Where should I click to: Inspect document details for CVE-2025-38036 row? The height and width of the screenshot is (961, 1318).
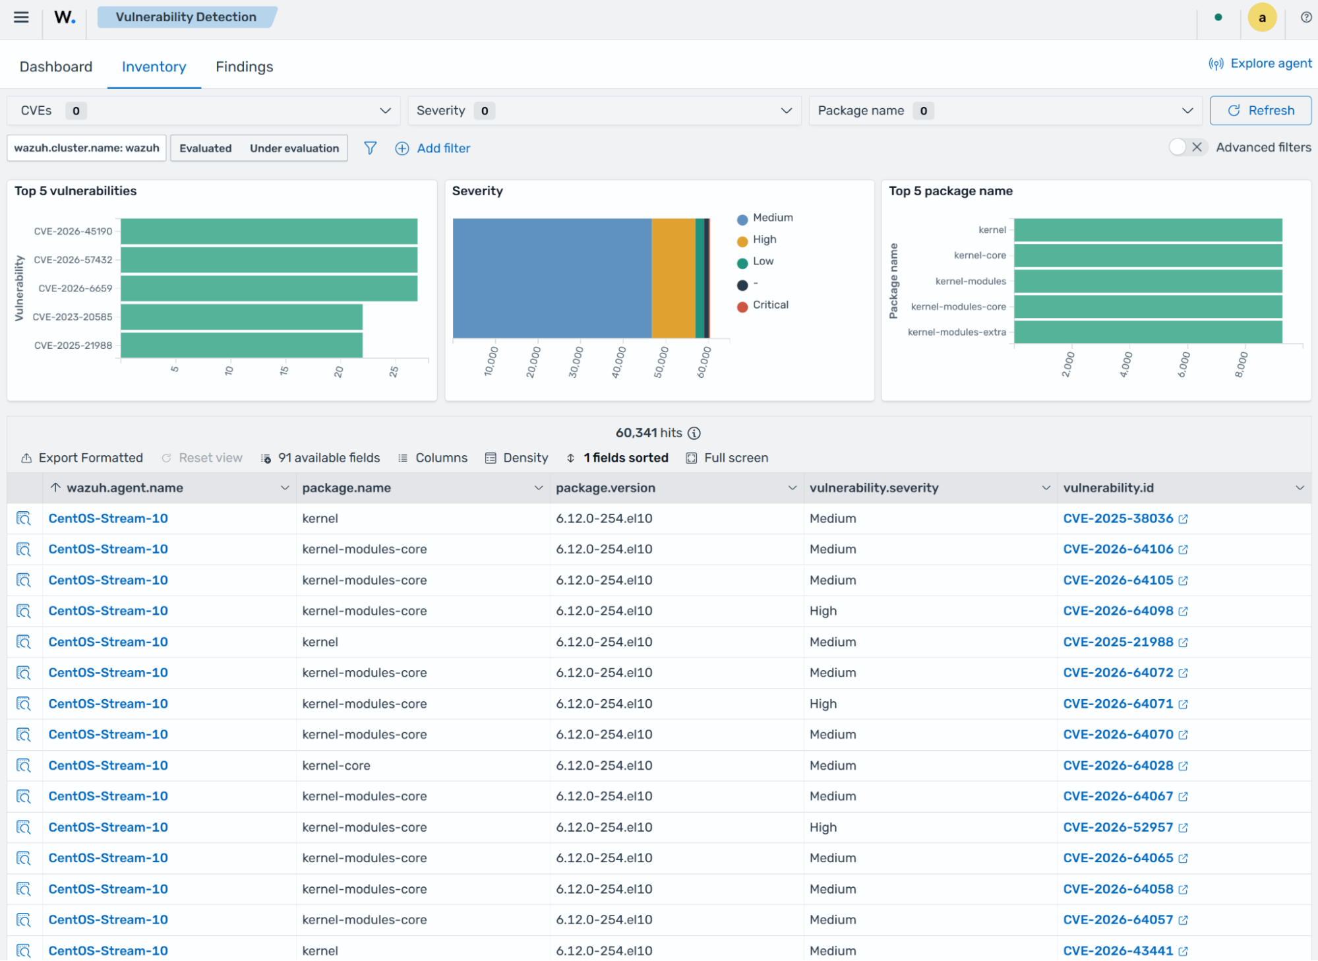click(x=24, y=518)
